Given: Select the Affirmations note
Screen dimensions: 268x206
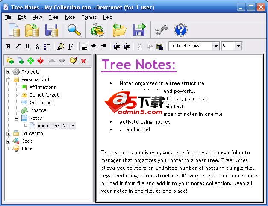Looking at the screenshot, I should click(x=43, y=87).
